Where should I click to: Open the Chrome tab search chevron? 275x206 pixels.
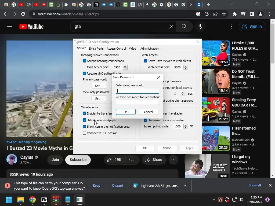[232, 4]
